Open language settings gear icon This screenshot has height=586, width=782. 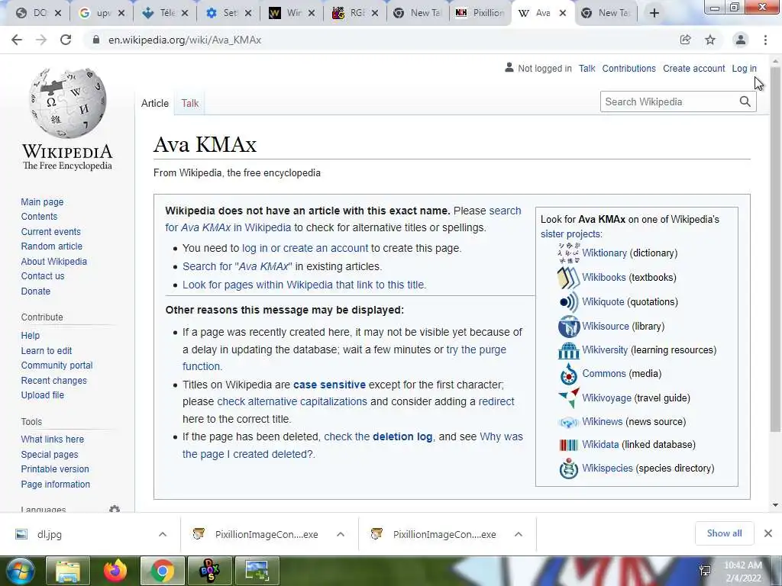[115, 509]
